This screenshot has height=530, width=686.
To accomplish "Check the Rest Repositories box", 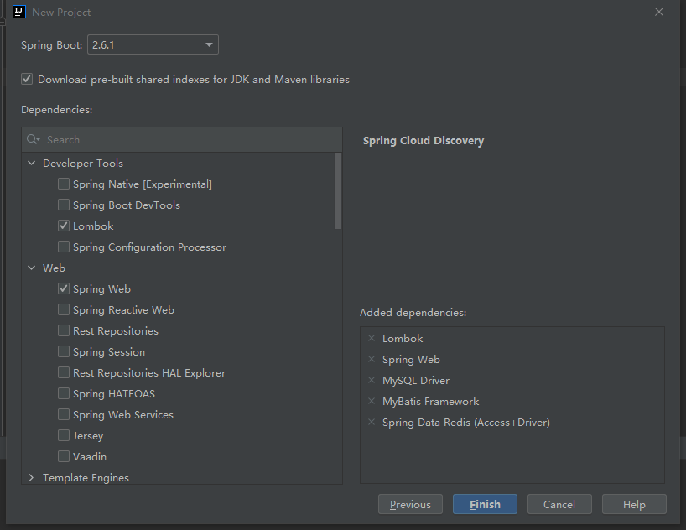I will (x=64, y=331).
